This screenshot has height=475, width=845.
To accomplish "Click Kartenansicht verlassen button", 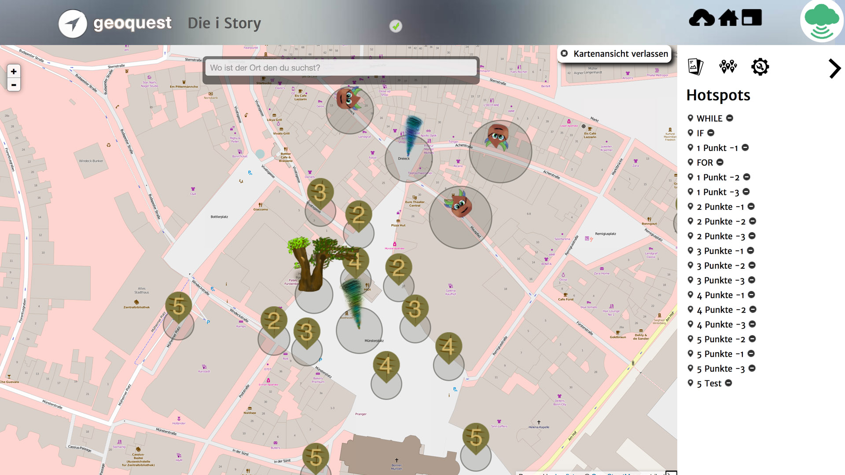I will tap(614, 54).
